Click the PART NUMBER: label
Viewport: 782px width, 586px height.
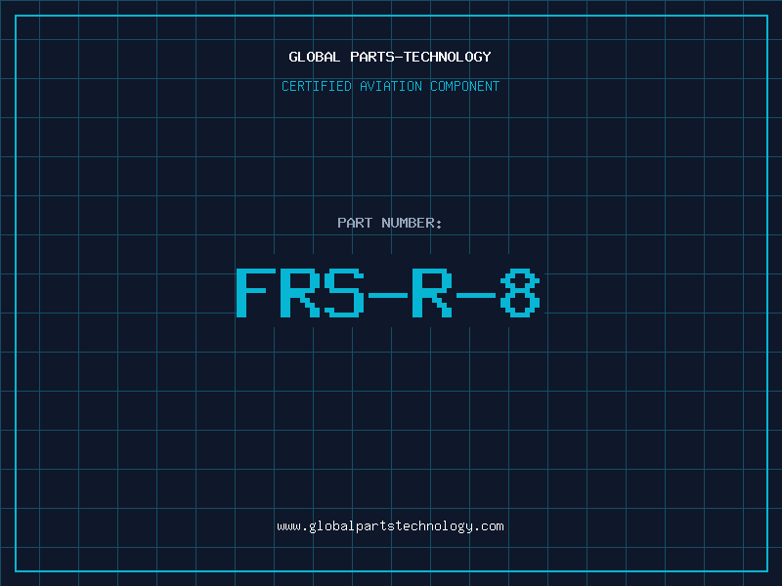(x=390, y=223)
